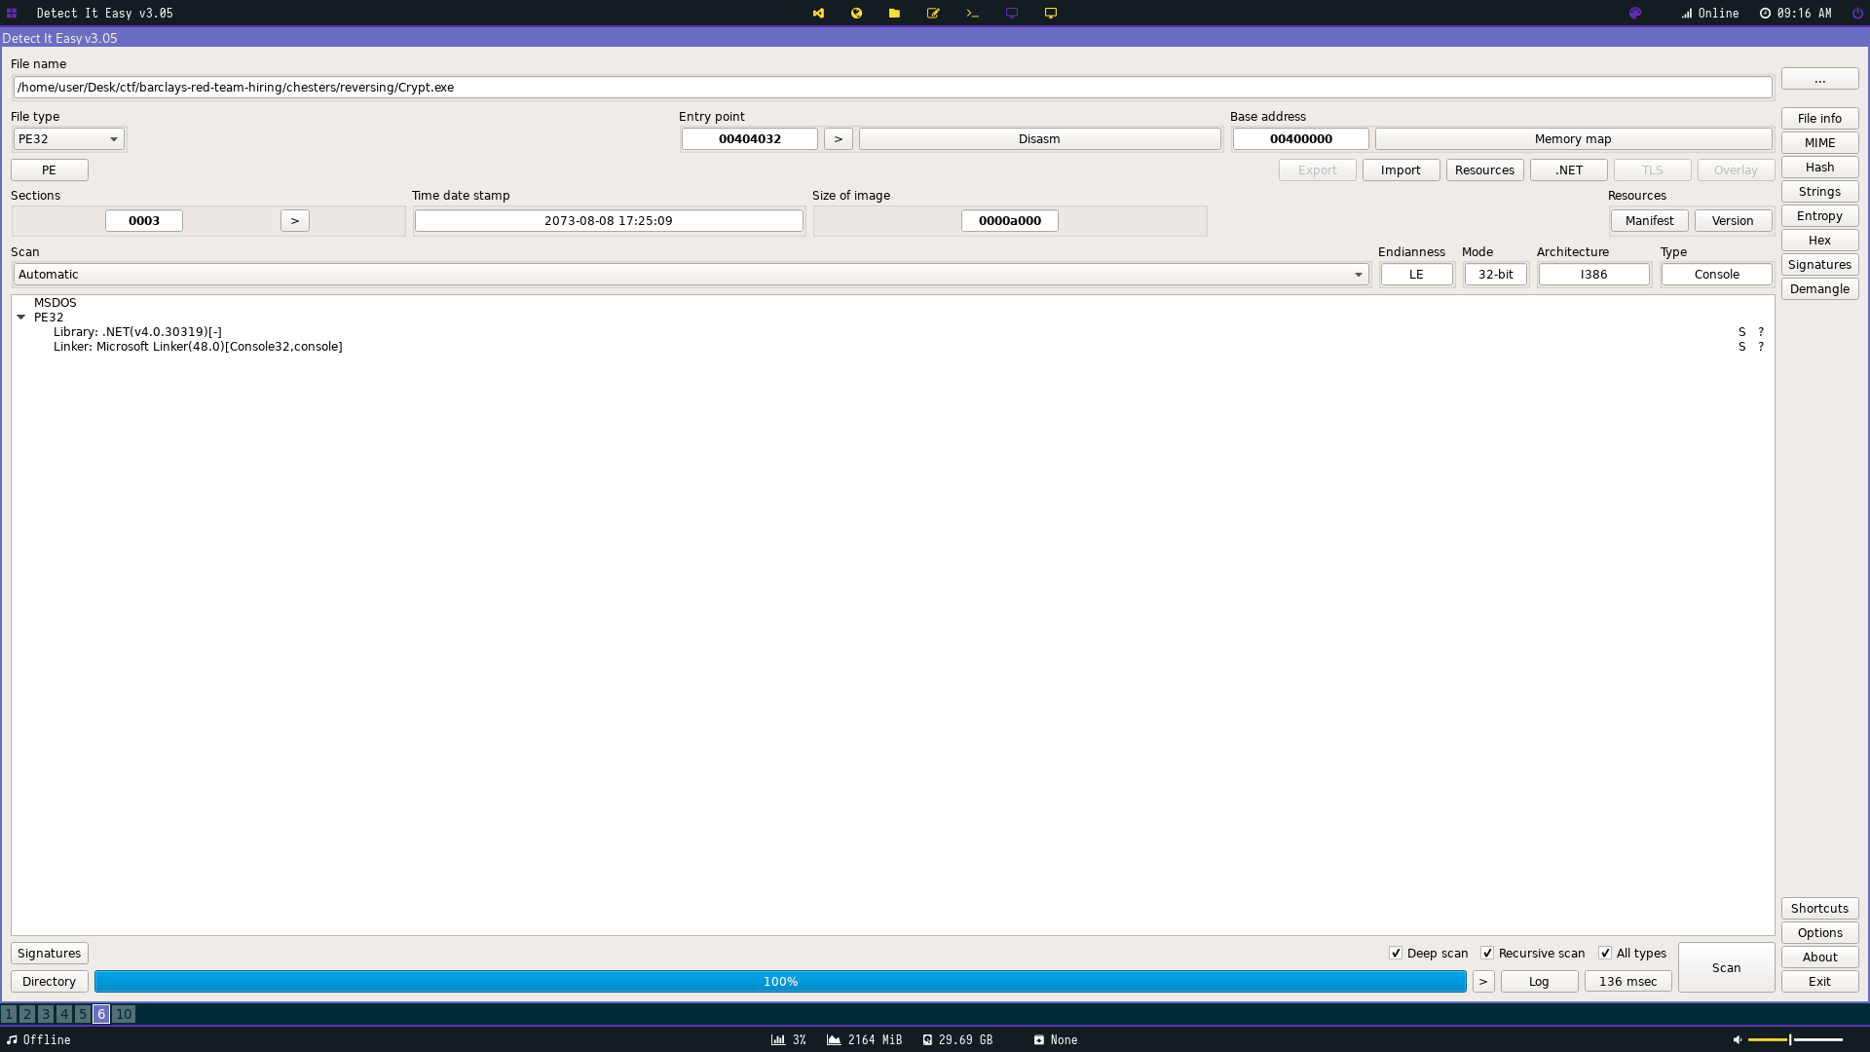This screenshot has width=1870, height=1052.
Task: Open the VS Code launcher icon
Action: point(818,14)
